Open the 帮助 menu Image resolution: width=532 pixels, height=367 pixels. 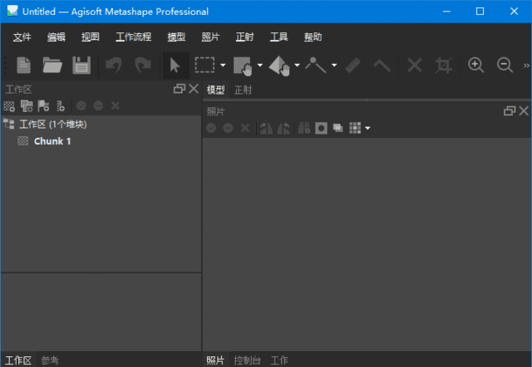point(313,37)
